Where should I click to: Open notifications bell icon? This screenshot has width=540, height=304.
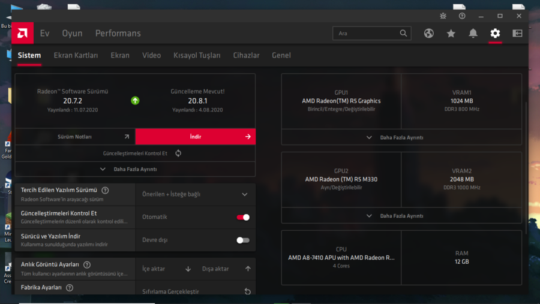click(473, 33)
